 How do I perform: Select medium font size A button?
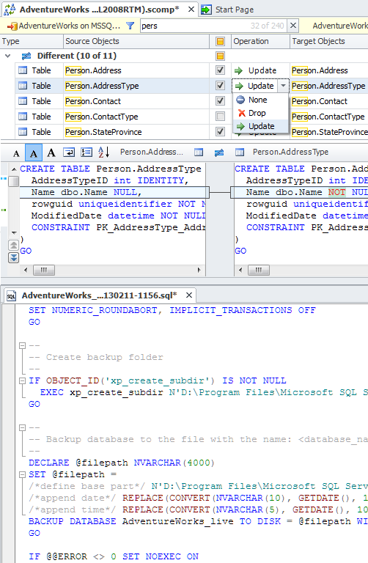click(x=34, y=153)
